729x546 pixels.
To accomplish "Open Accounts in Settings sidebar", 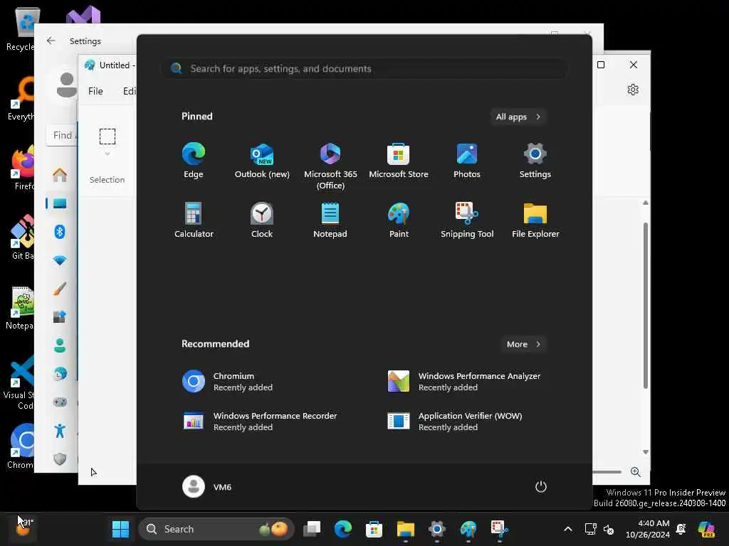I will [x=60, y=346].
